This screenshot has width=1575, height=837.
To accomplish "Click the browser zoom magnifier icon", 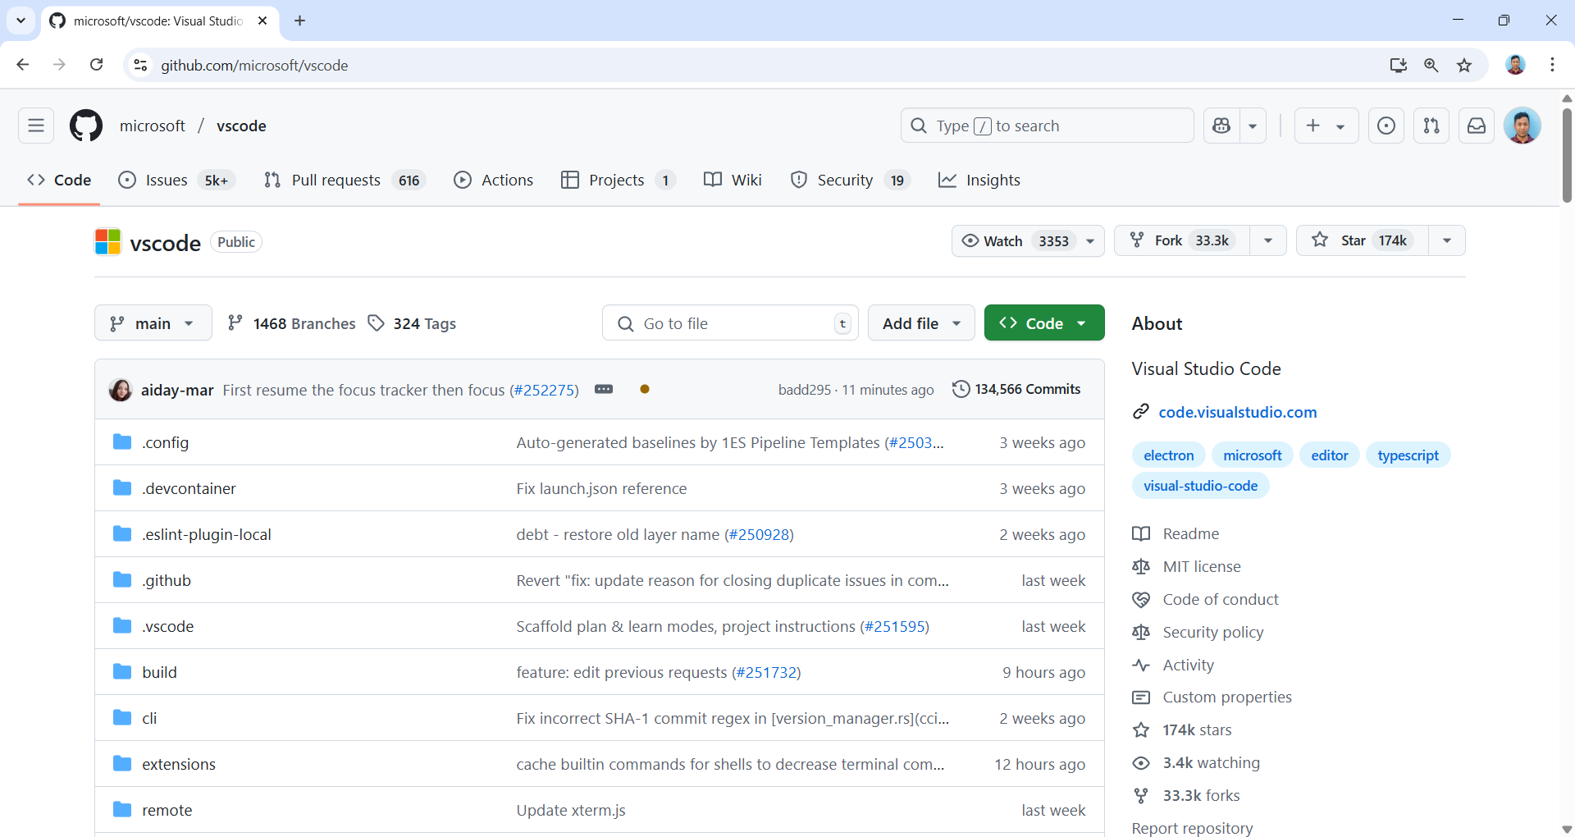I will (x=1431, y=65).
